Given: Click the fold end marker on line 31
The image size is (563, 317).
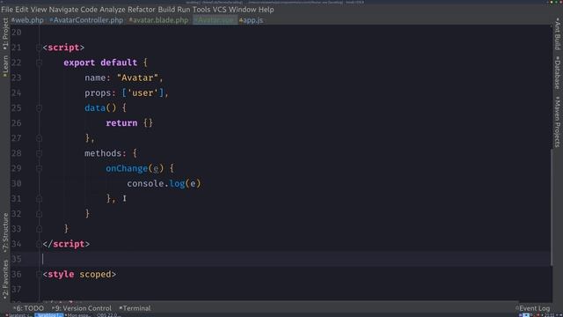Looking at the screenshot, I should (39, 198).
